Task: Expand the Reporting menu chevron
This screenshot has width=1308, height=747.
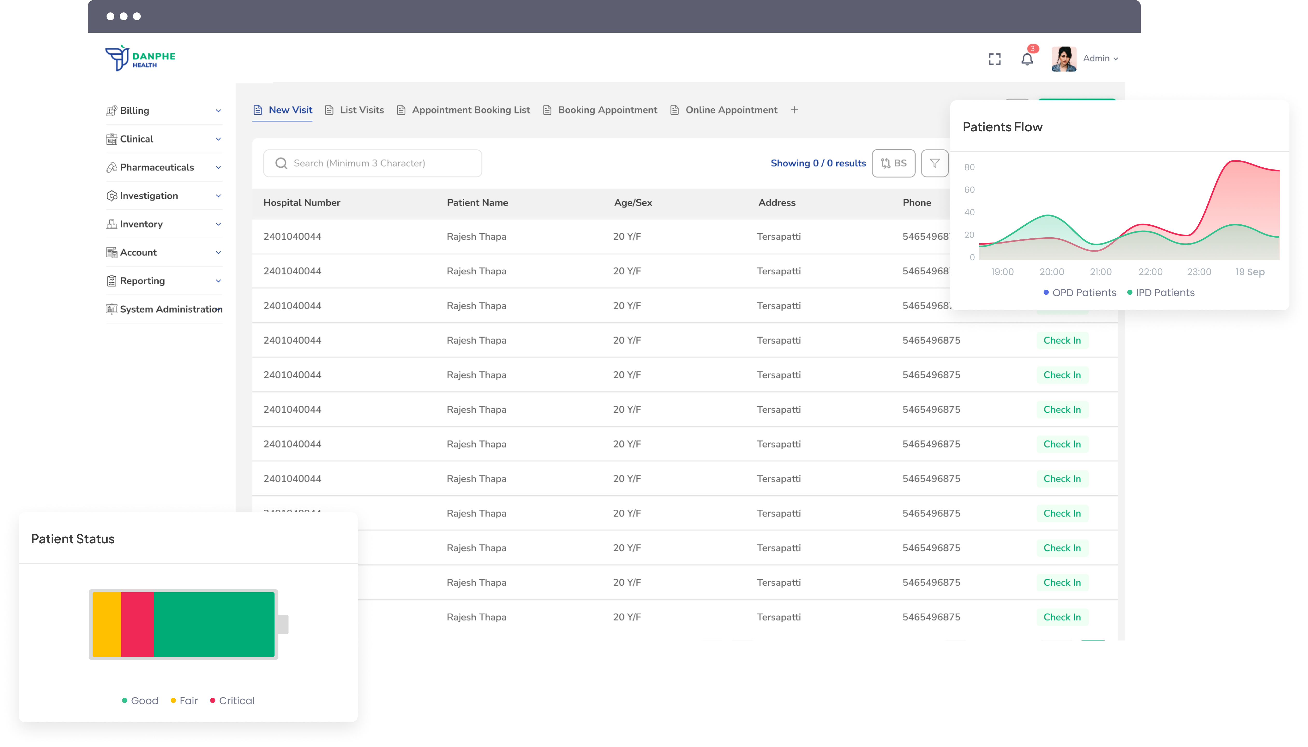Action: coord(218,281)
